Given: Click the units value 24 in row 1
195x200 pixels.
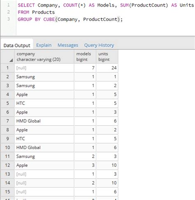Looking at the screenshot, I should coord(107,68).
